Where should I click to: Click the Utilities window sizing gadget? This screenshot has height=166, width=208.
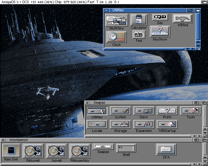pyautogui.click(x=198, y=49)
